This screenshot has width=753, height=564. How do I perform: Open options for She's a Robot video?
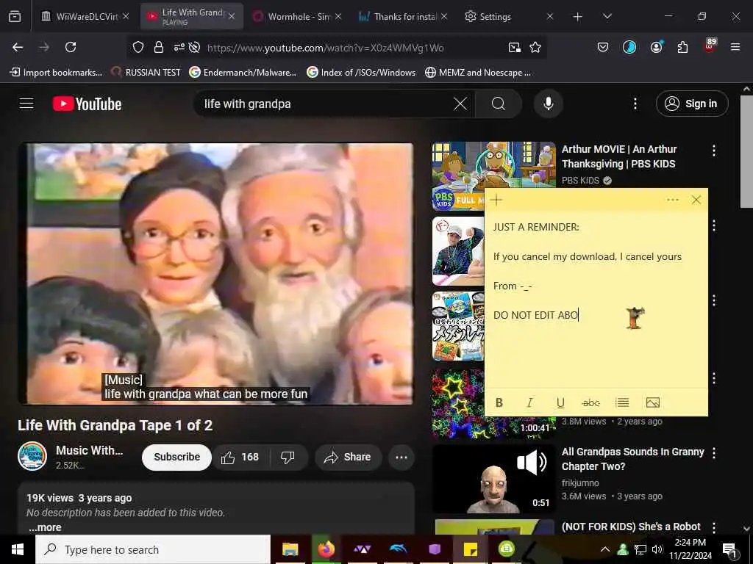(713, 527)
